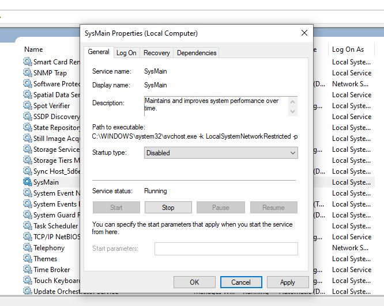Select the Themes service name
This screenshot has width=384, height=306.
click(46, 259)
